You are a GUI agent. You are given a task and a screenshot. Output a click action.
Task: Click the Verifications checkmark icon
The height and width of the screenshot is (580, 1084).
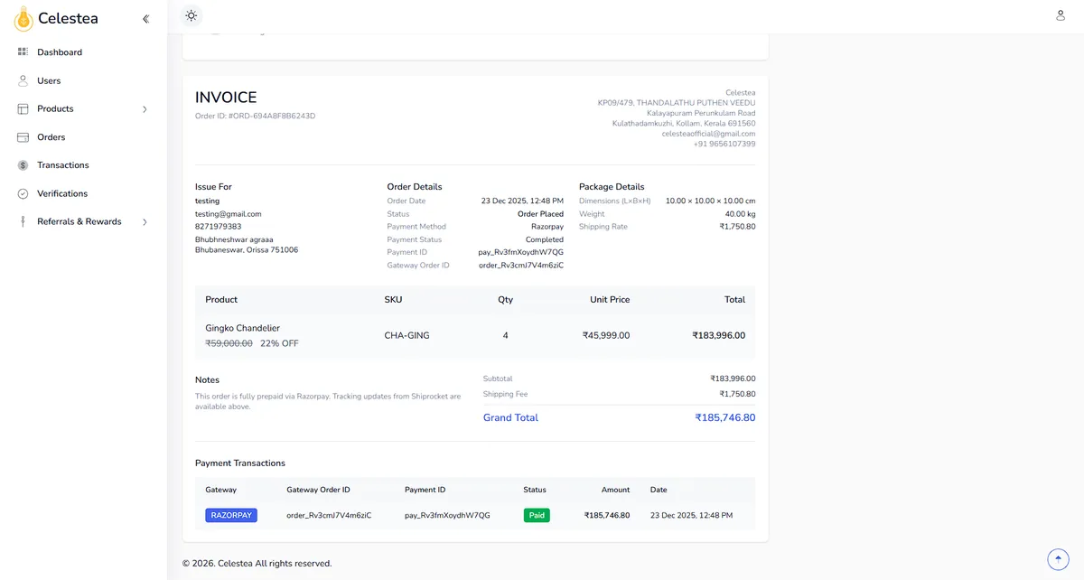pyautogui.click(x=23, y=193)
